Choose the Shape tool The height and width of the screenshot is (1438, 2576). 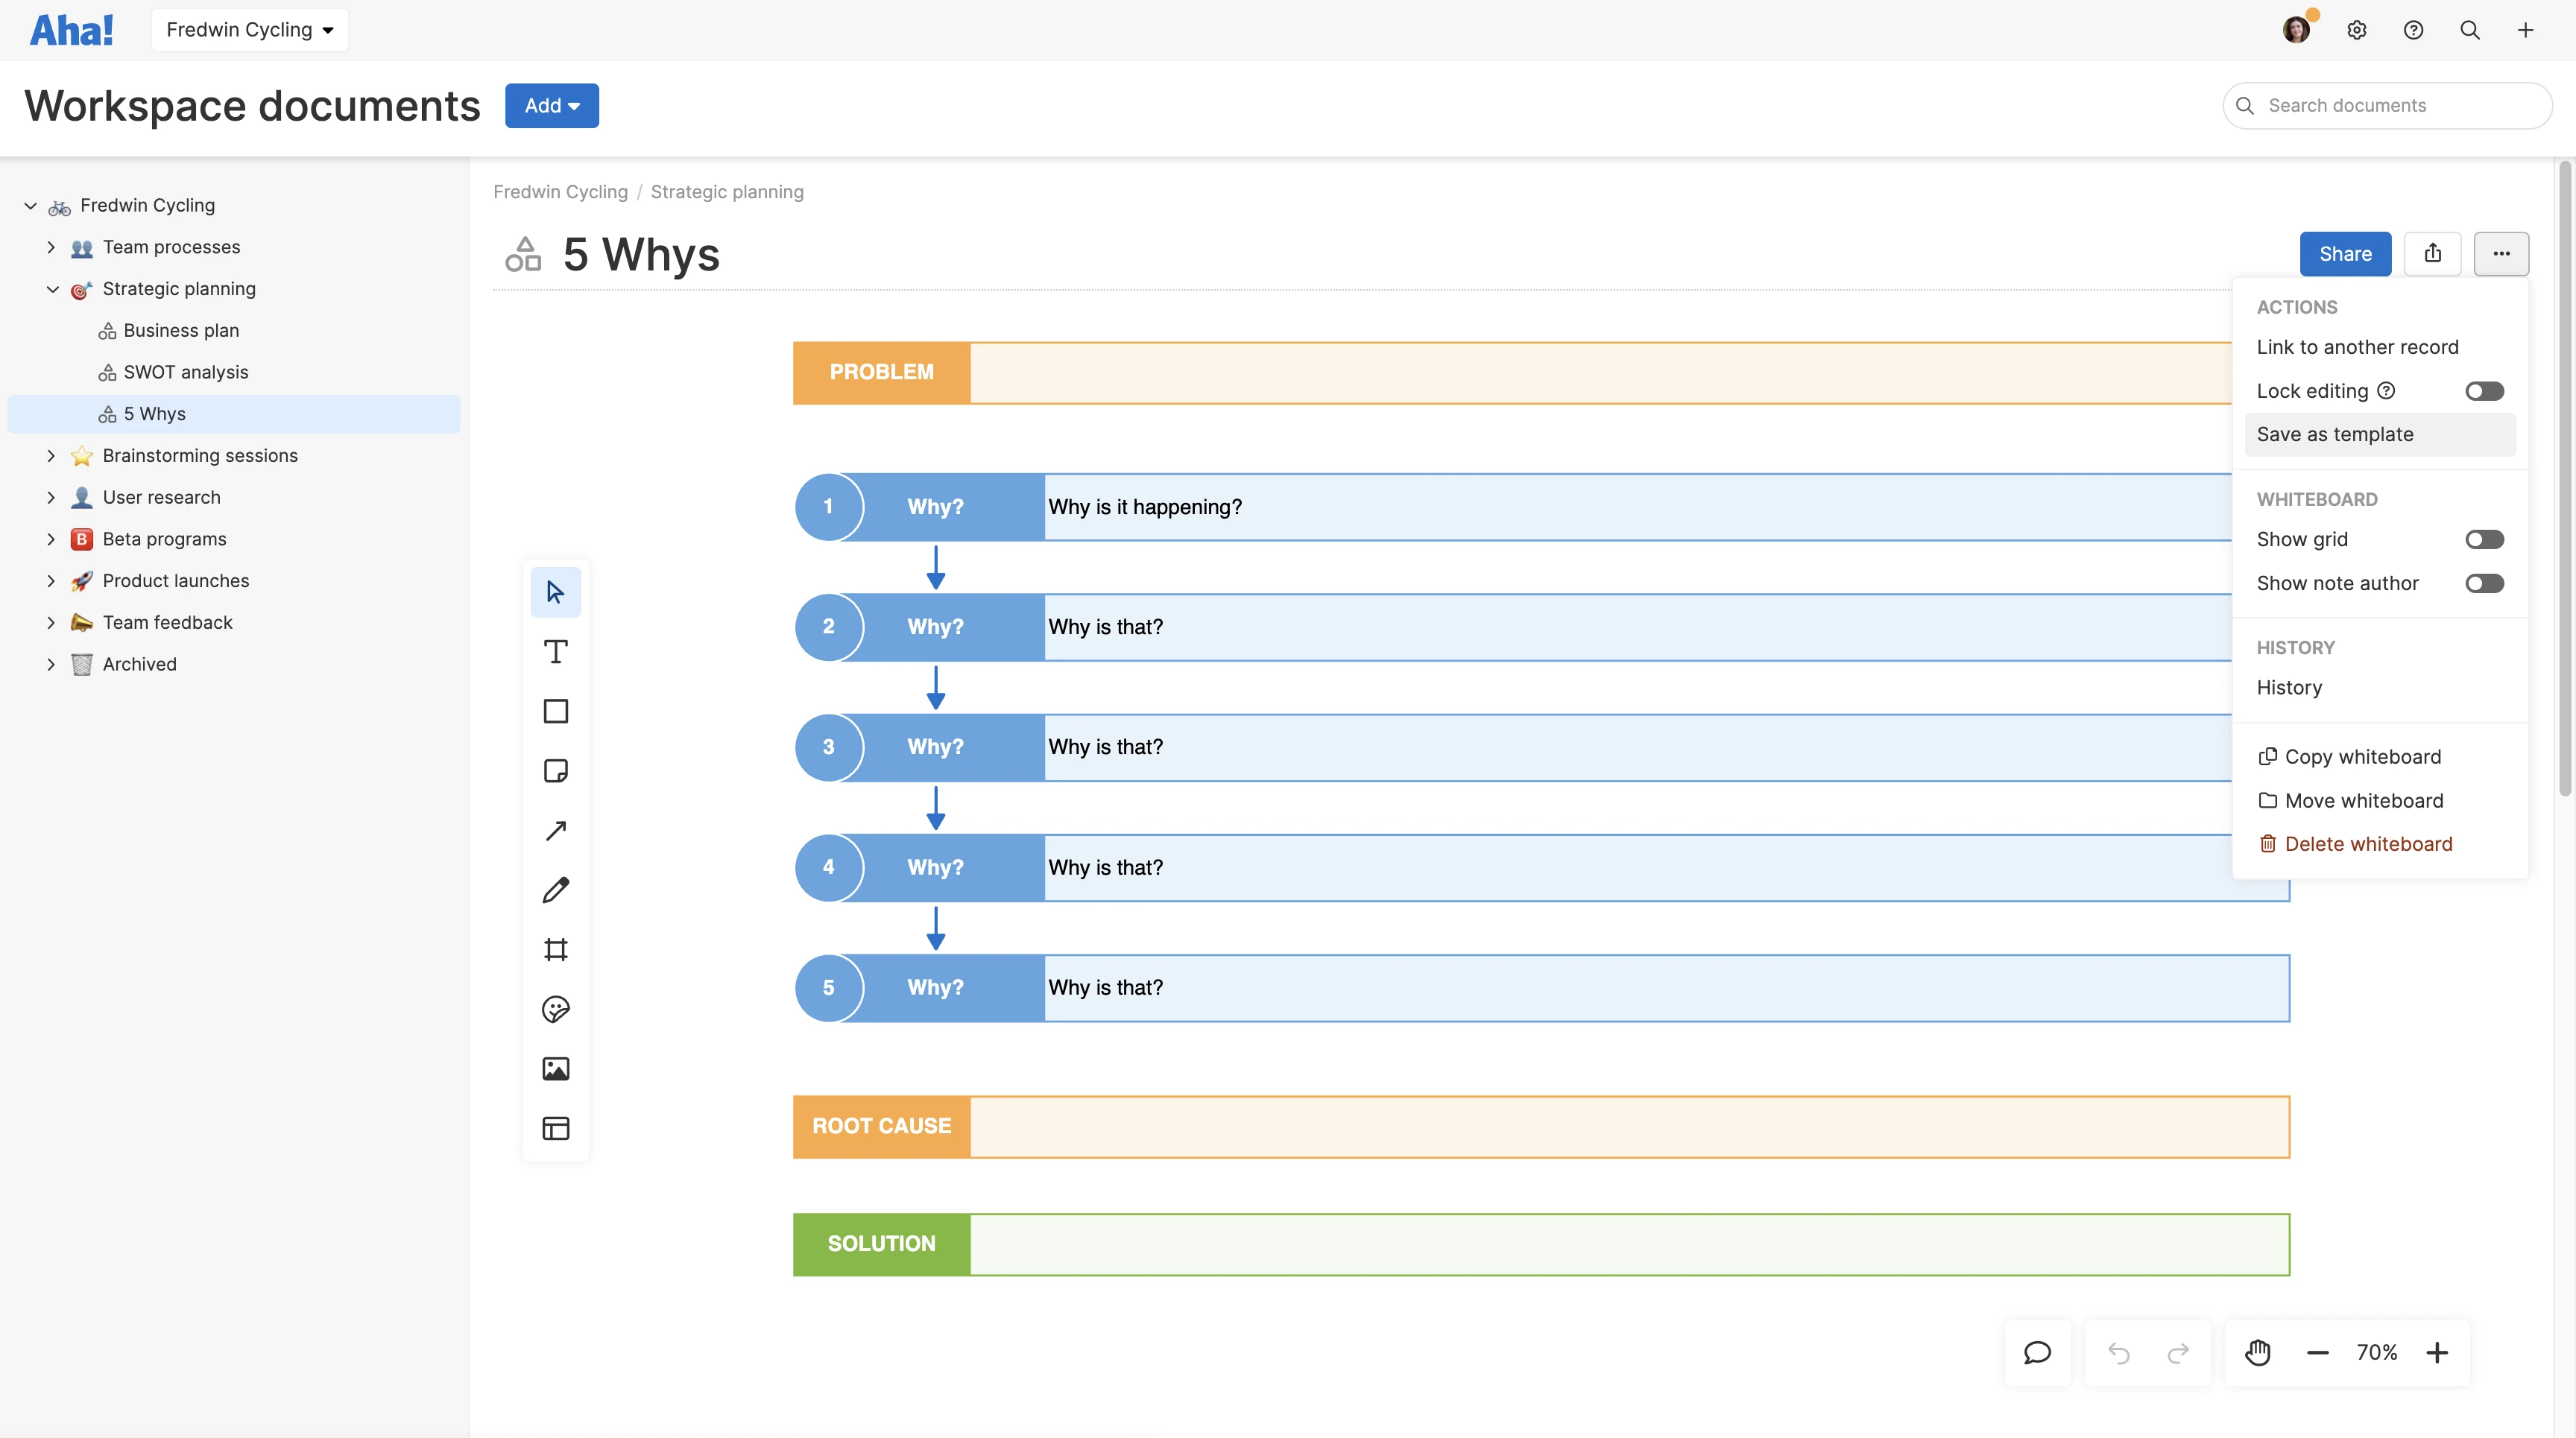tap(556, 711)
